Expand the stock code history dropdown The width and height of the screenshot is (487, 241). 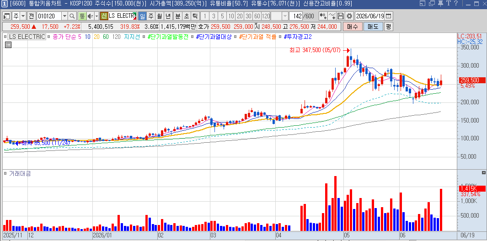pyautogui.click(x=64, y=16)
